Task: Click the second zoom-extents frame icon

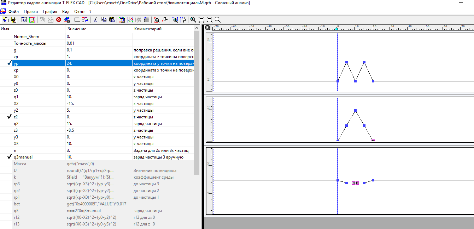Action: coord(210,20)
